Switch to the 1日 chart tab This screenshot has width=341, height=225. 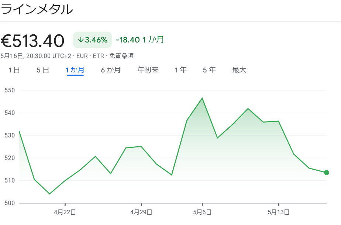14,69
